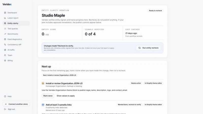Image resolution: width=203 pixels, height=114 pixels.
Task: Open the Entity clarity menu item
Action: (x=16, y=23)
